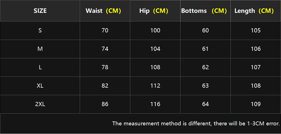
Task: Click bottoms value 62 for size L
Action: (205, 67)
